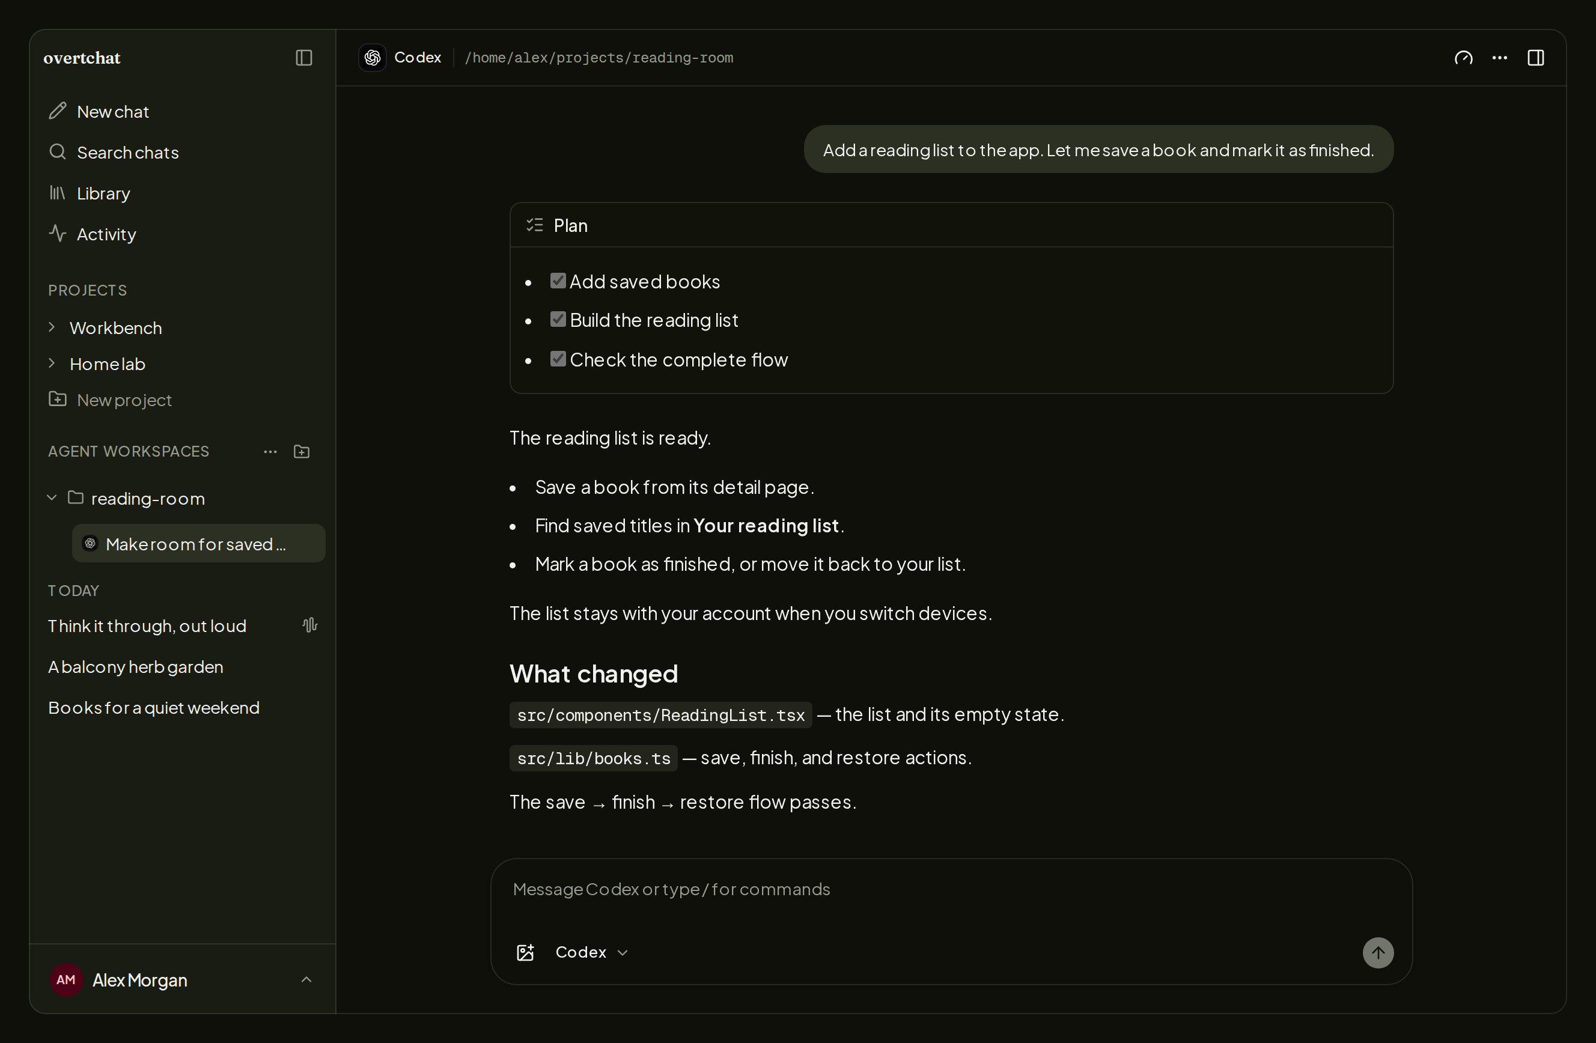Open the Codex model dropdown in composer
The image size is (1596, 1043).
(591, 952)
